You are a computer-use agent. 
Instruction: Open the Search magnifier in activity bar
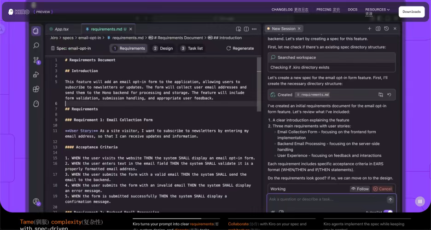point(36,46)
